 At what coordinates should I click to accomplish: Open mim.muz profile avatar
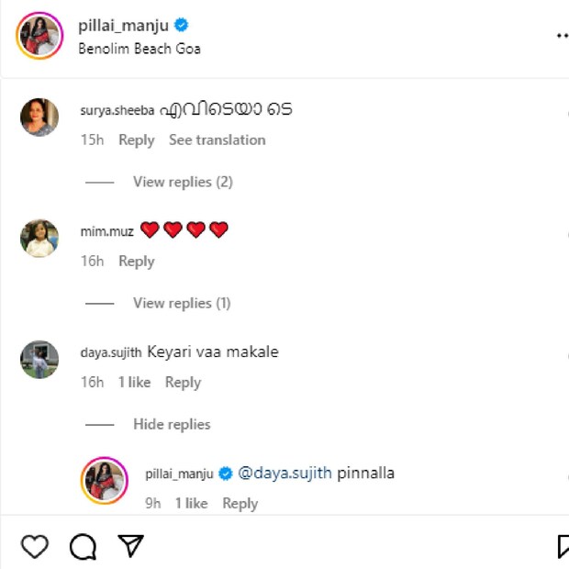pos(39,238)
